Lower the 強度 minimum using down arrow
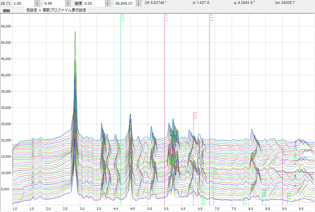Screen dimensions: 315x212 click(x=108, y=5)
